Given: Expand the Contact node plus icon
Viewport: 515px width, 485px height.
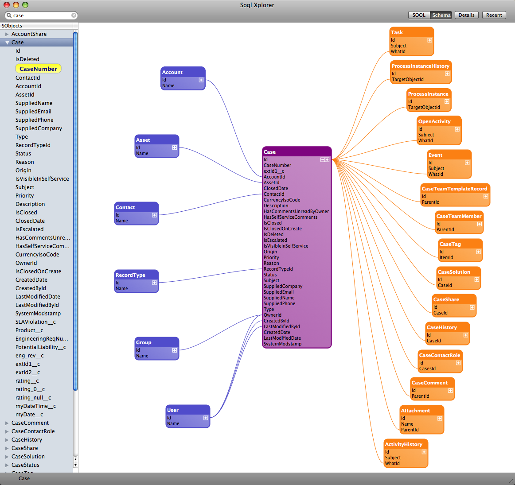Looking at the screenshot, I should (154, 215).
